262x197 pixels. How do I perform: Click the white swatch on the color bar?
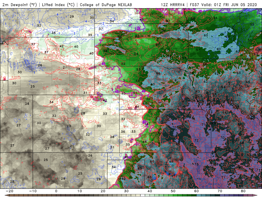pyautogui.click(x=142, y=195)
